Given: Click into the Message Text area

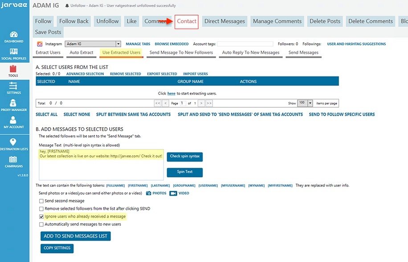Looking at the screenshot, I should pos(101,165).
